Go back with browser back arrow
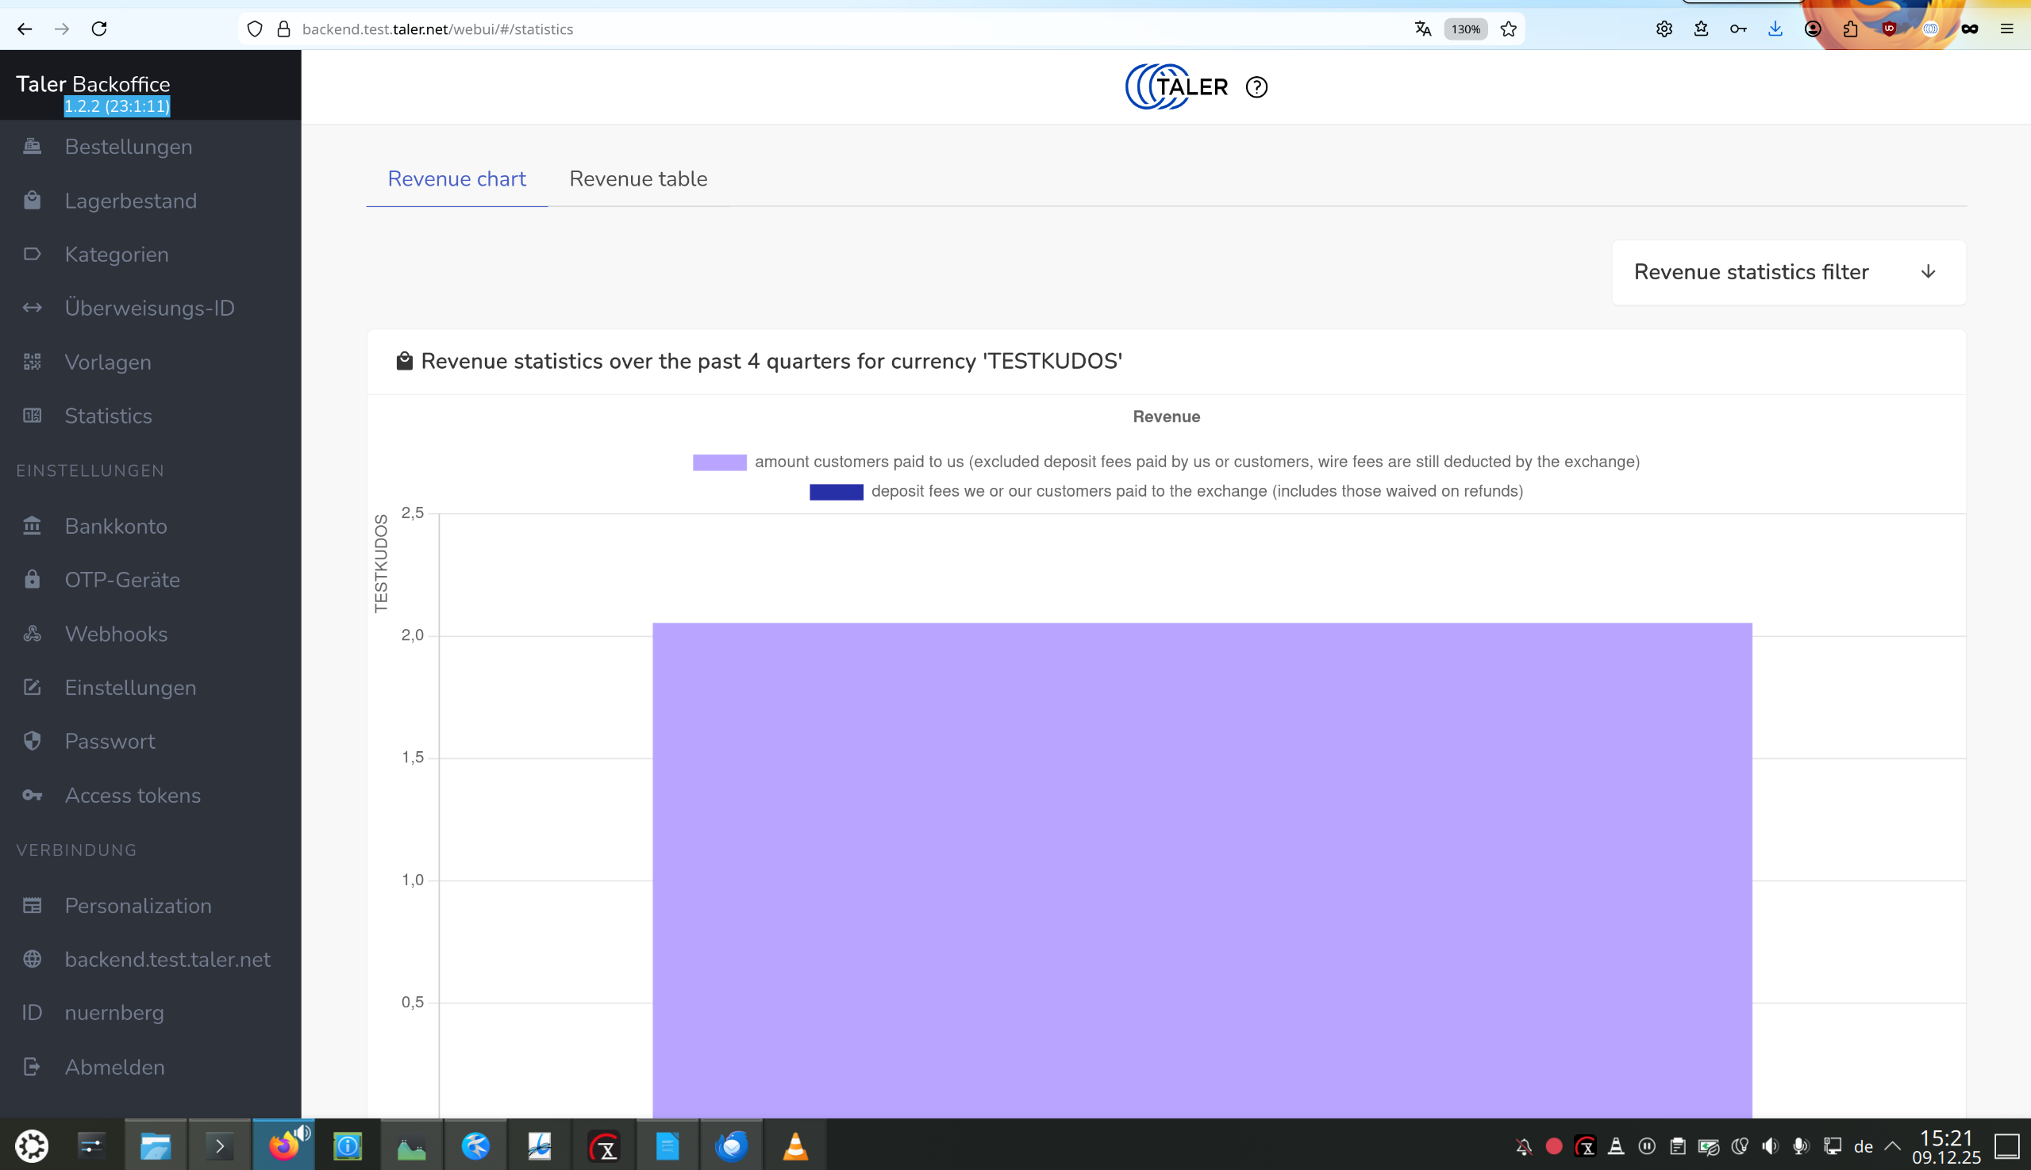 click(x=25, y=29)
